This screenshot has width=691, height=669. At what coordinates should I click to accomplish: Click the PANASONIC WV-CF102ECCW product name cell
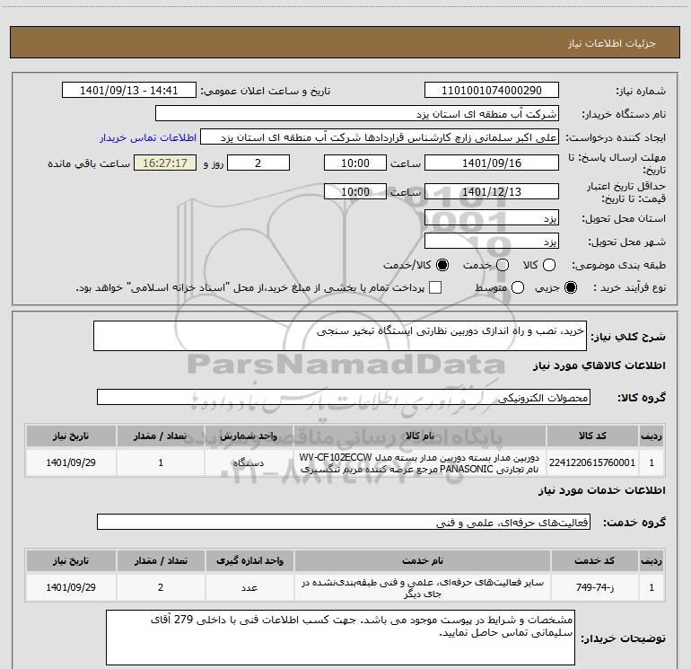[420, 462]
